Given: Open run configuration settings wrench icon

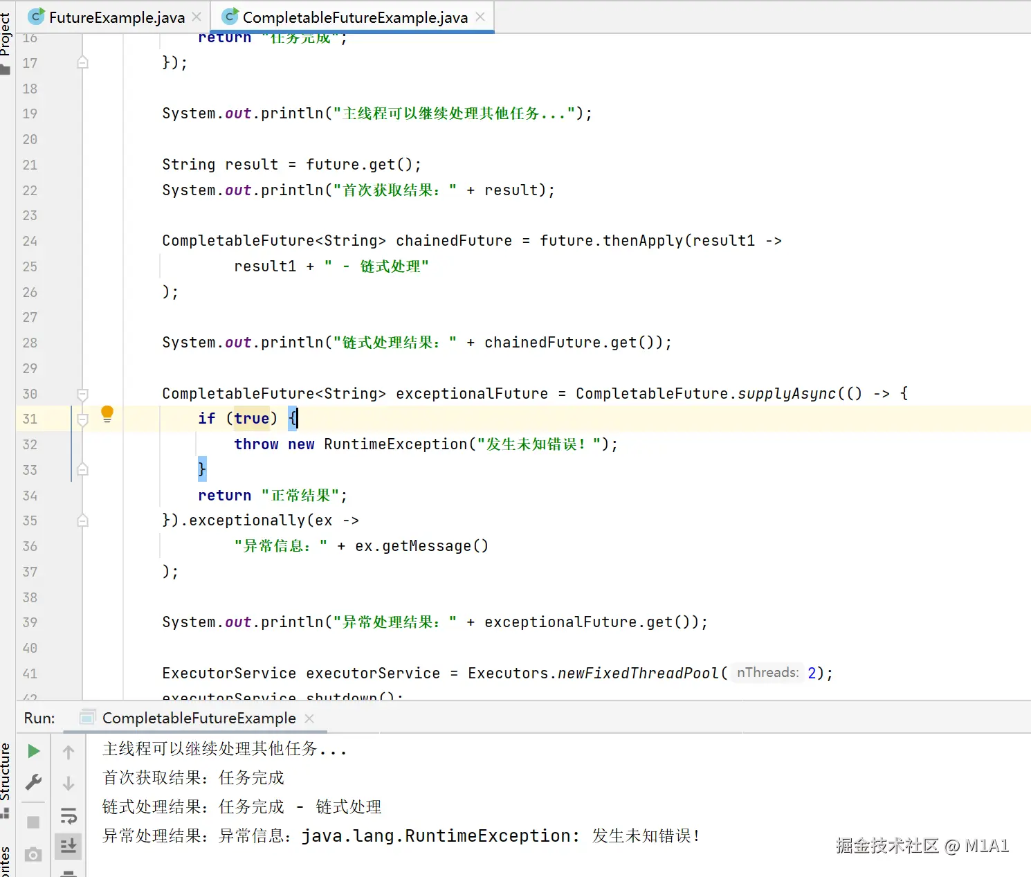Looking at the screenshot, I should [33, 782].
